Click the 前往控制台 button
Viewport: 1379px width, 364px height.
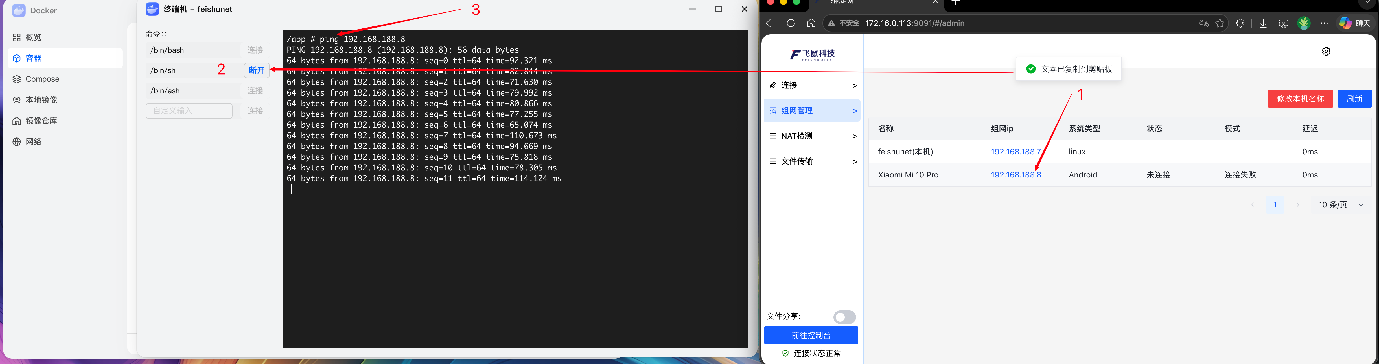(x=811, y=336)
